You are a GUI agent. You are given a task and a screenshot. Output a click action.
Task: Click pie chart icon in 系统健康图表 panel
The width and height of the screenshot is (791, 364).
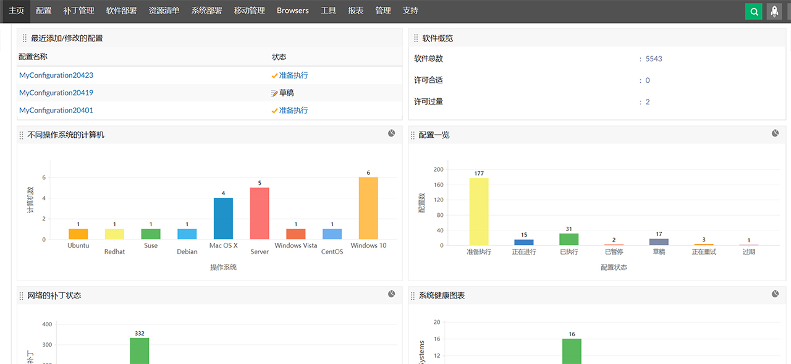coord(775,294)
